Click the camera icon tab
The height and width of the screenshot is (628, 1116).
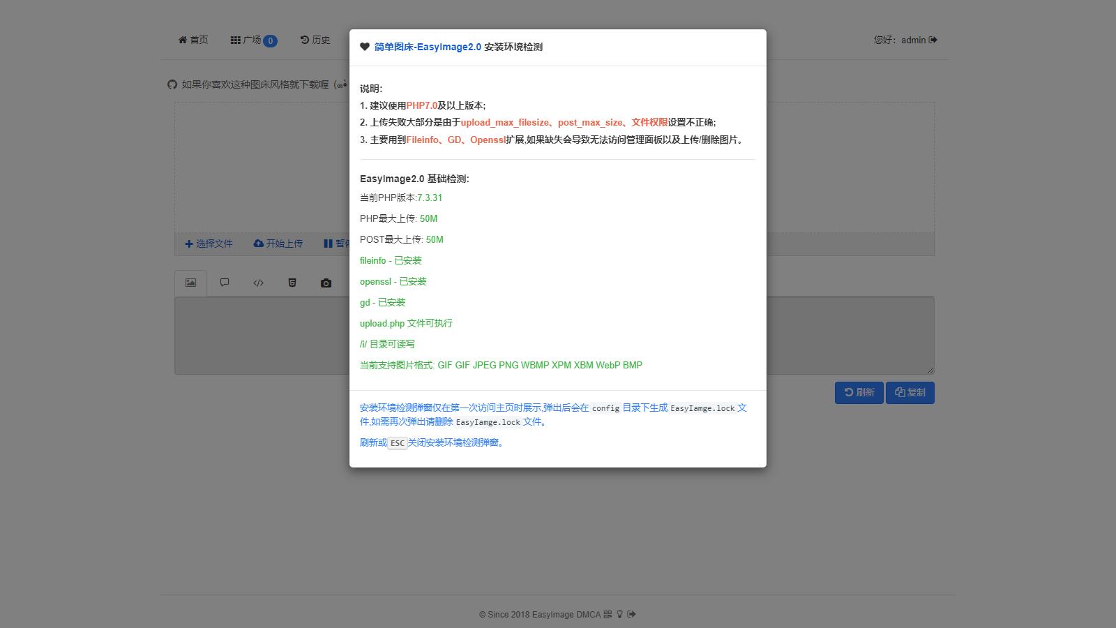[326, 283]
